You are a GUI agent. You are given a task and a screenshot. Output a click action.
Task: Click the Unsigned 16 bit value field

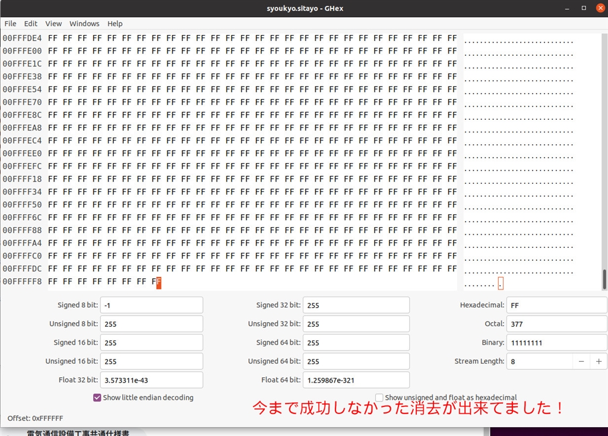click(x=151, y=361)
